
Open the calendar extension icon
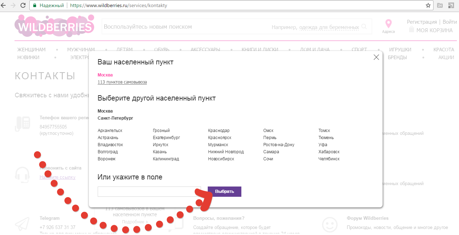point(440,5)
